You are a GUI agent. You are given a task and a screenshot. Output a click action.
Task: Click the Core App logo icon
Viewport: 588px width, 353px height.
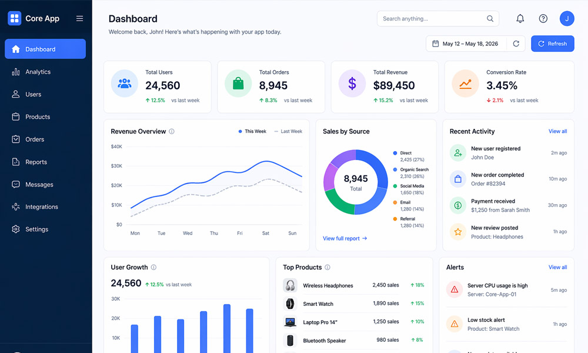coord(14,18)
